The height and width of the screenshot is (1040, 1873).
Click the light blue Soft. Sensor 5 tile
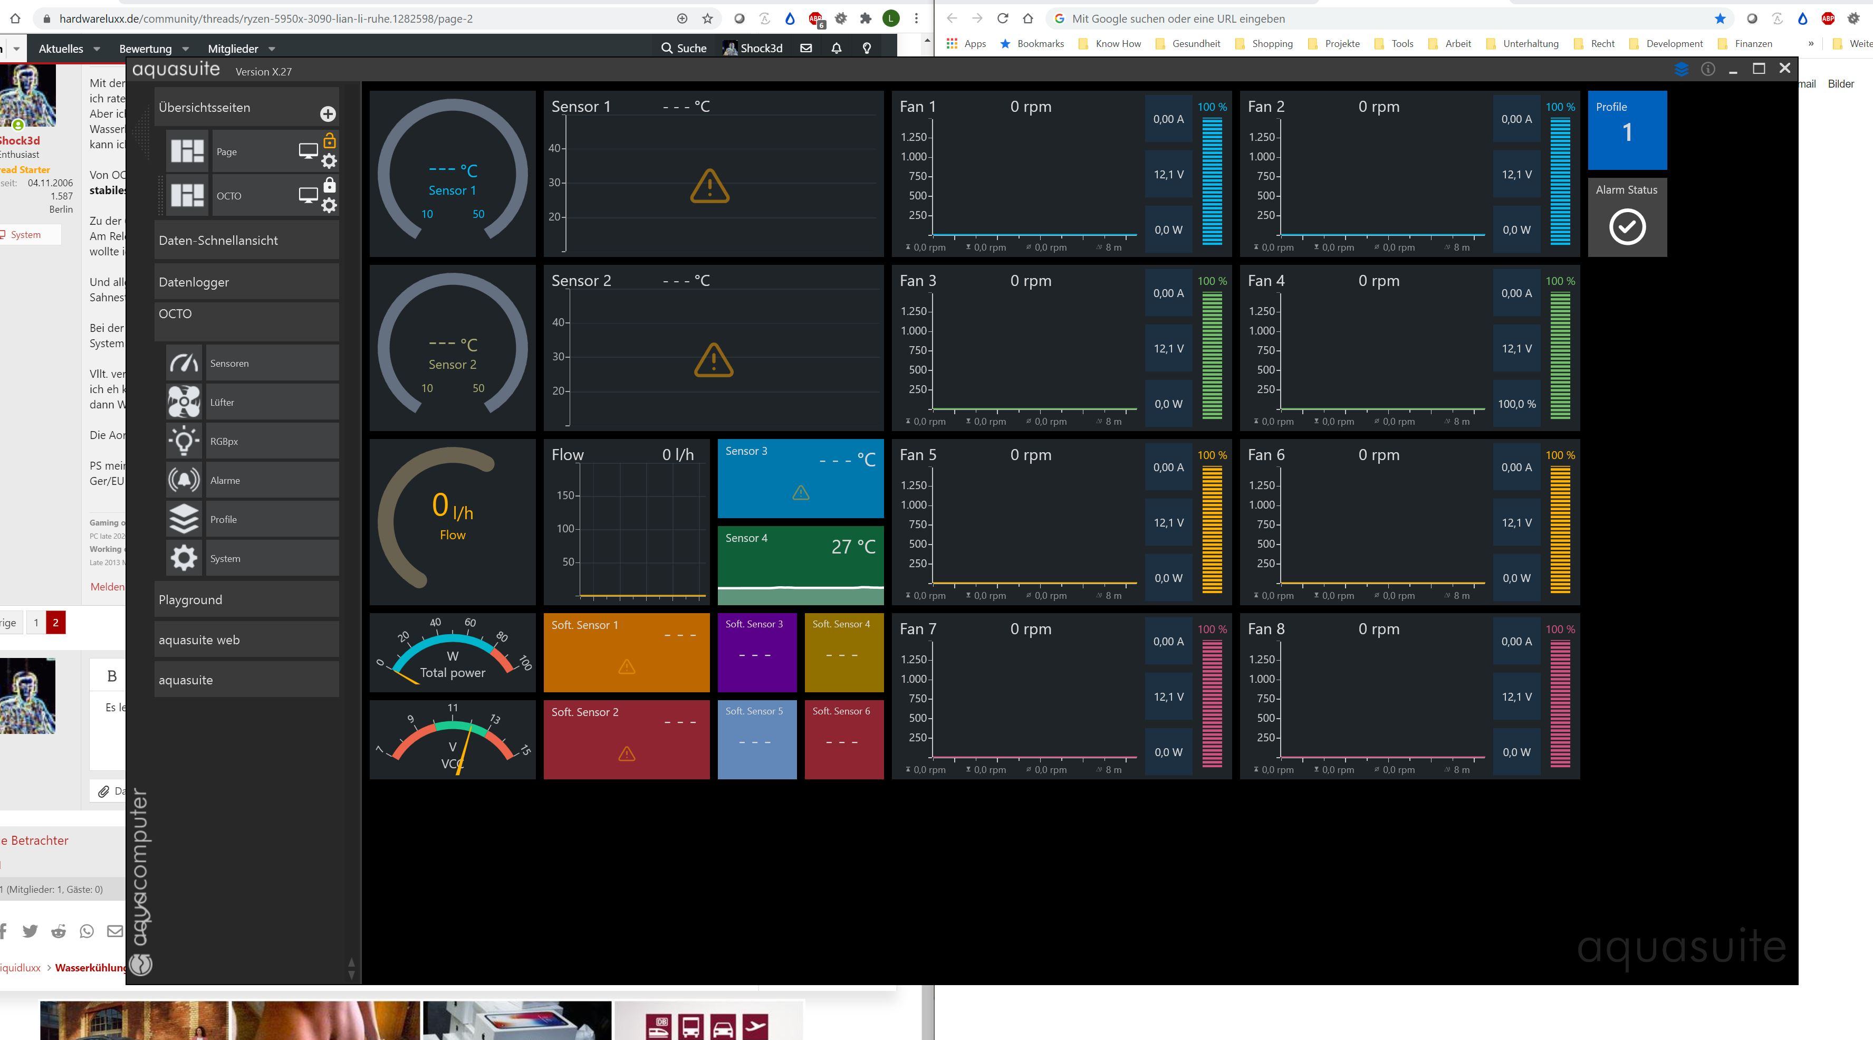pyautogui.click(x=757, y=740)
